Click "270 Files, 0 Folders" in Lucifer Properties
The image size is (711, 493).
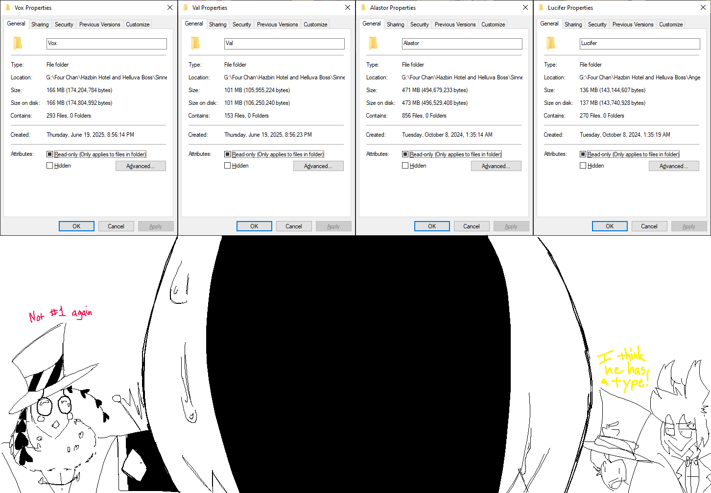point(602,116)
